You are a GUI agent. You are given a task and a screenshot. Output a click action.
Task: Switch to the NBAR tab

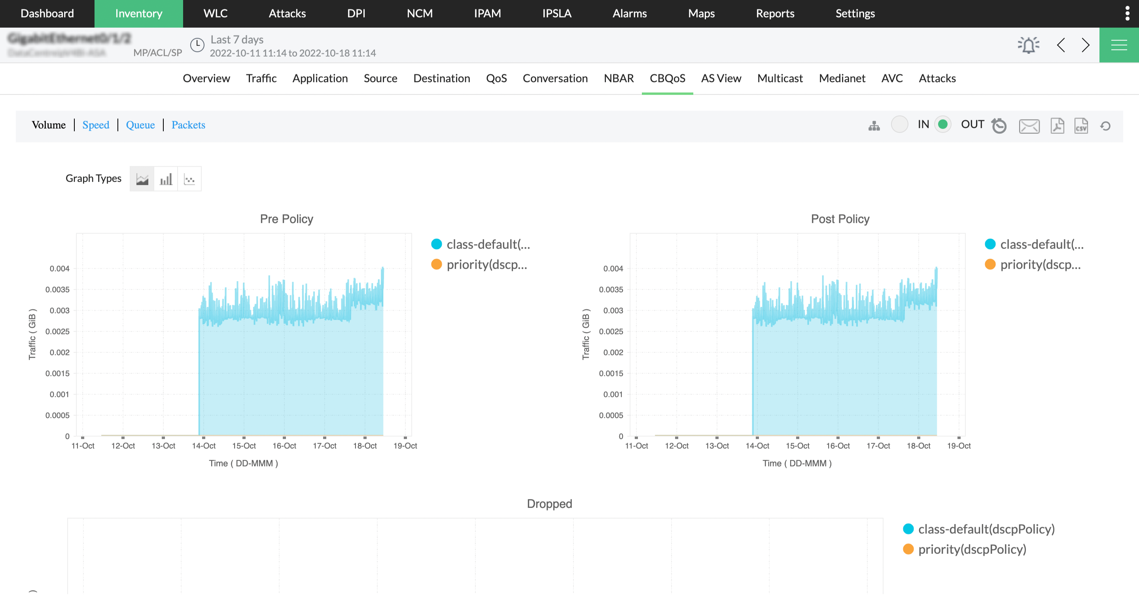[618, 78]
